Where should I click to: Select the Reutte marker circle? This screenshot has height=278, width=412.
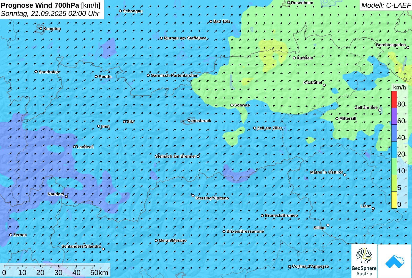(x=96, y=76)
